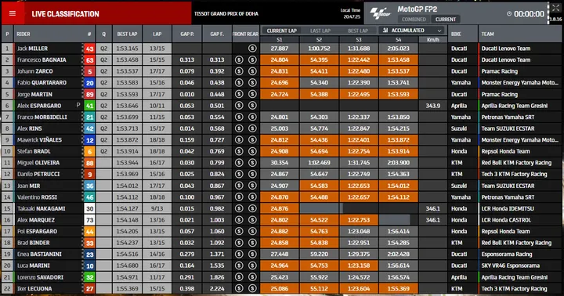Click Nakagami's front tyre icon

[x=239, y=208]
